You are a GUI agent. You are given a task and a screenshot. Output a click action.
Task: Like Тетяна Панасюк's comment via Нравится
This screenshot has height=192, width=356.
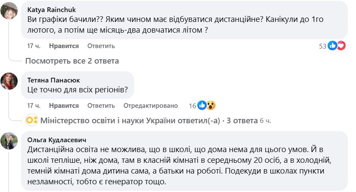[x=64, y=105]
